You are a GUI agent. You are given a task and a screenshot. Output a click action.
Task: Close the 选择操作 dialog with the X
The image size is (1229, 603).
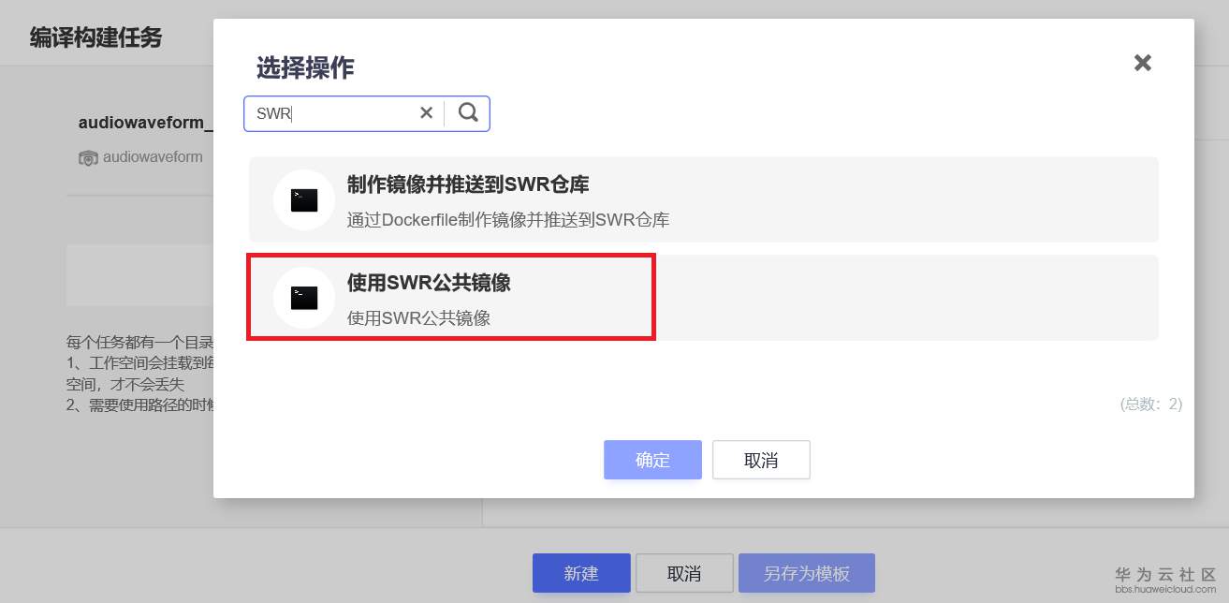tap(1142, 63)
